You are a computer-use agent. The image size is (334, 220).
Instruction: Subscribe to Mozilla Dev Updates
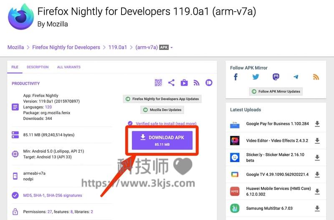click(162, 110)
